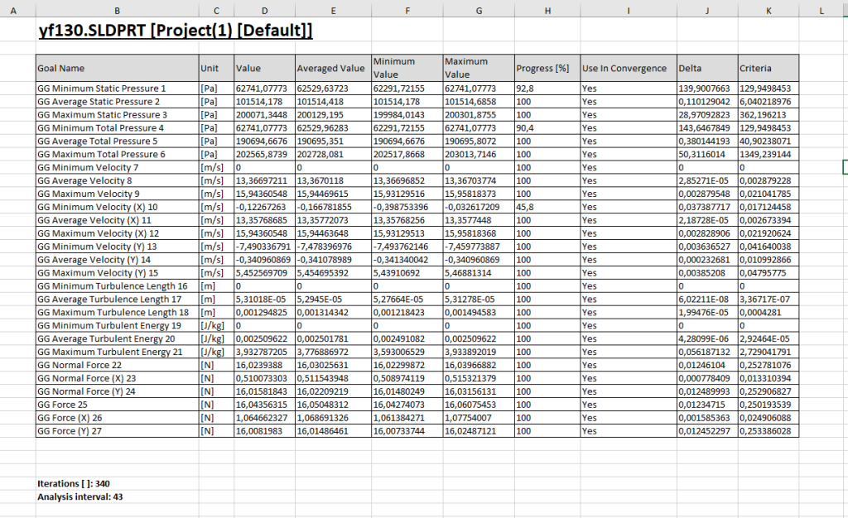Click the 'GG Maximum Velocity (Y) 15' cell
The height and width of the screenshot is (518, 848).
click(x=118, y=273)
